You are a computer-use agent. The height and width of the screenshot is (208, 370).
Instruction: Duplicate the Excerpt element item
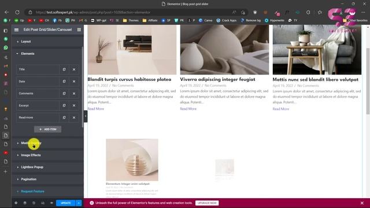[x=64, y=105]
